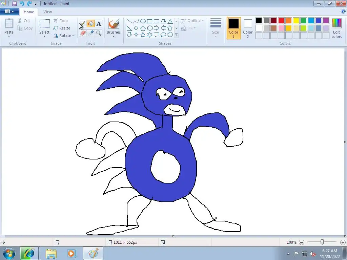
Task: Pick the pink color swatch
Action: pyautogui.click(x=281, y=28)
